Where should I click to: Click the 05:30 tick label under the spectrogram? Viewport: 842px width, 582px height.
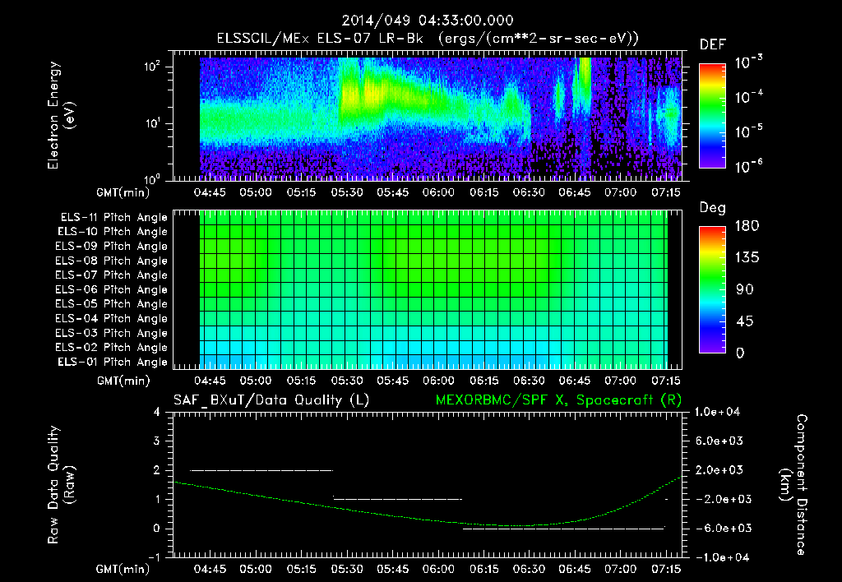(347, 192)
